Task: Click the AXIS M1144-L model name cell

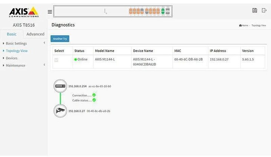Action: tap(105, 59)
